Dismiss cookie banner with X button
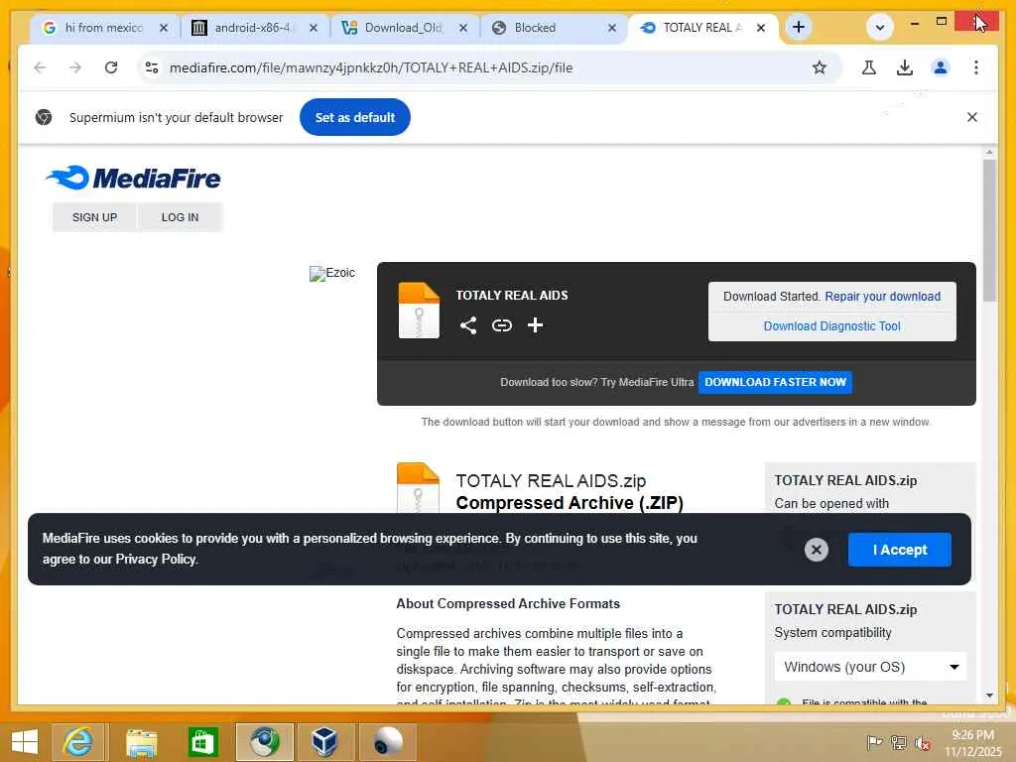This screenshot has height=762, width=1016. pos(817,550)
